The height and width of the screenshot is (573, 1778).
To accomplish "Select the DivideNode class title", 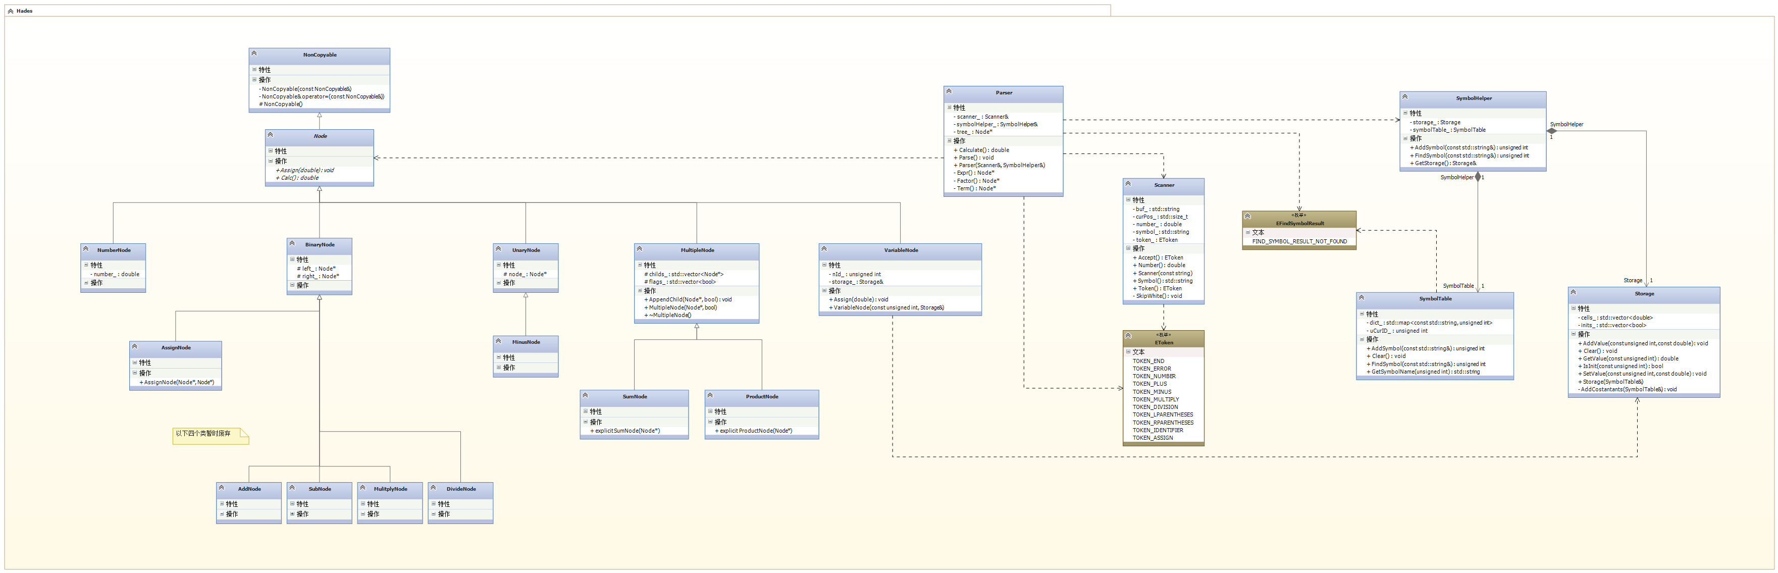I will point(461,489).
